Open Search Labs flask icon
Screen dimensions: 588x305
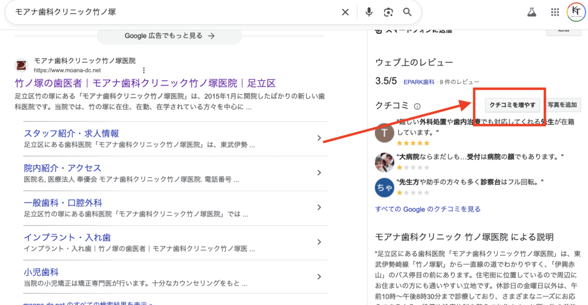point(532,12)
